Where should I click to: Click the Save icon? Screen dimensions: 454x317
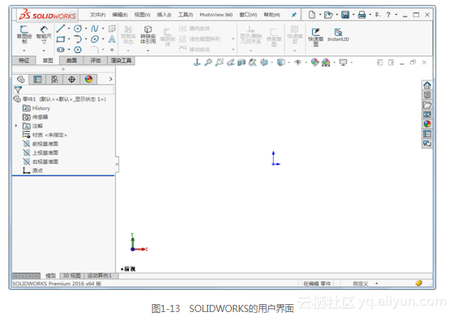[x=345, y=14]
